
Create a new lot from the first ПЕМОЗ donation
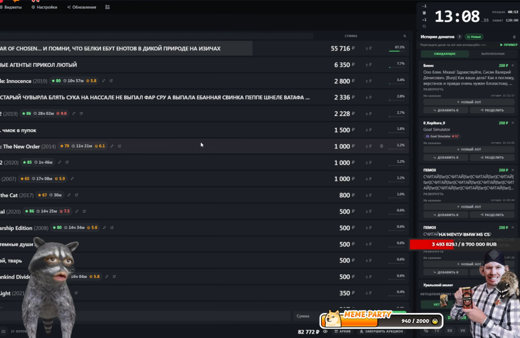point(469,207)
